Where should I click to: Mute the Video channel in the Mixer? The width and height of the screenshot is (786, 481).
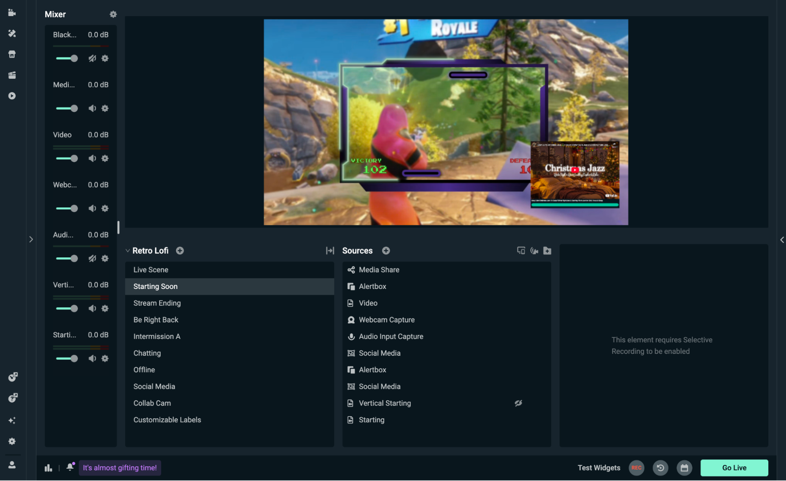click(x=92, y=158)
